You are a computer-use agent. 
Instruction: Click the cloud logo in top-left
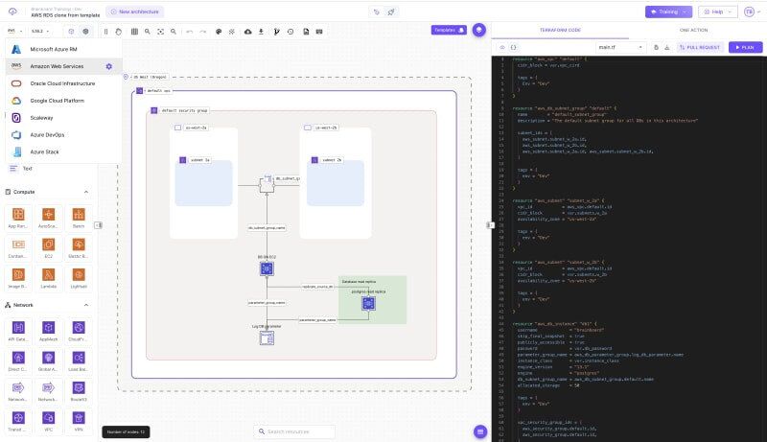[12, 12]
